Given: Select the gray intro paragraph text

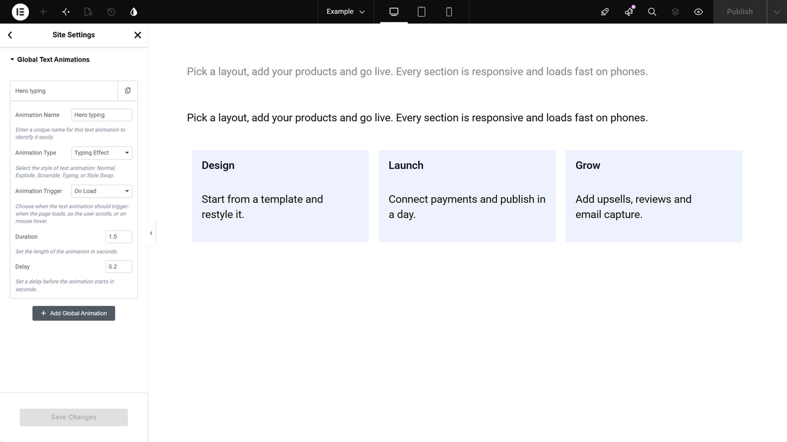Looking at the screenshot, I should tap(417, 71).
